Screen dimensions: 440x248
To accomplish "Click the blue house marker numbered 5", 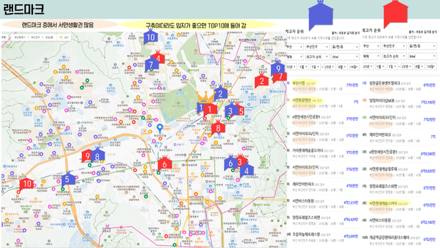I will coord(68,179).
